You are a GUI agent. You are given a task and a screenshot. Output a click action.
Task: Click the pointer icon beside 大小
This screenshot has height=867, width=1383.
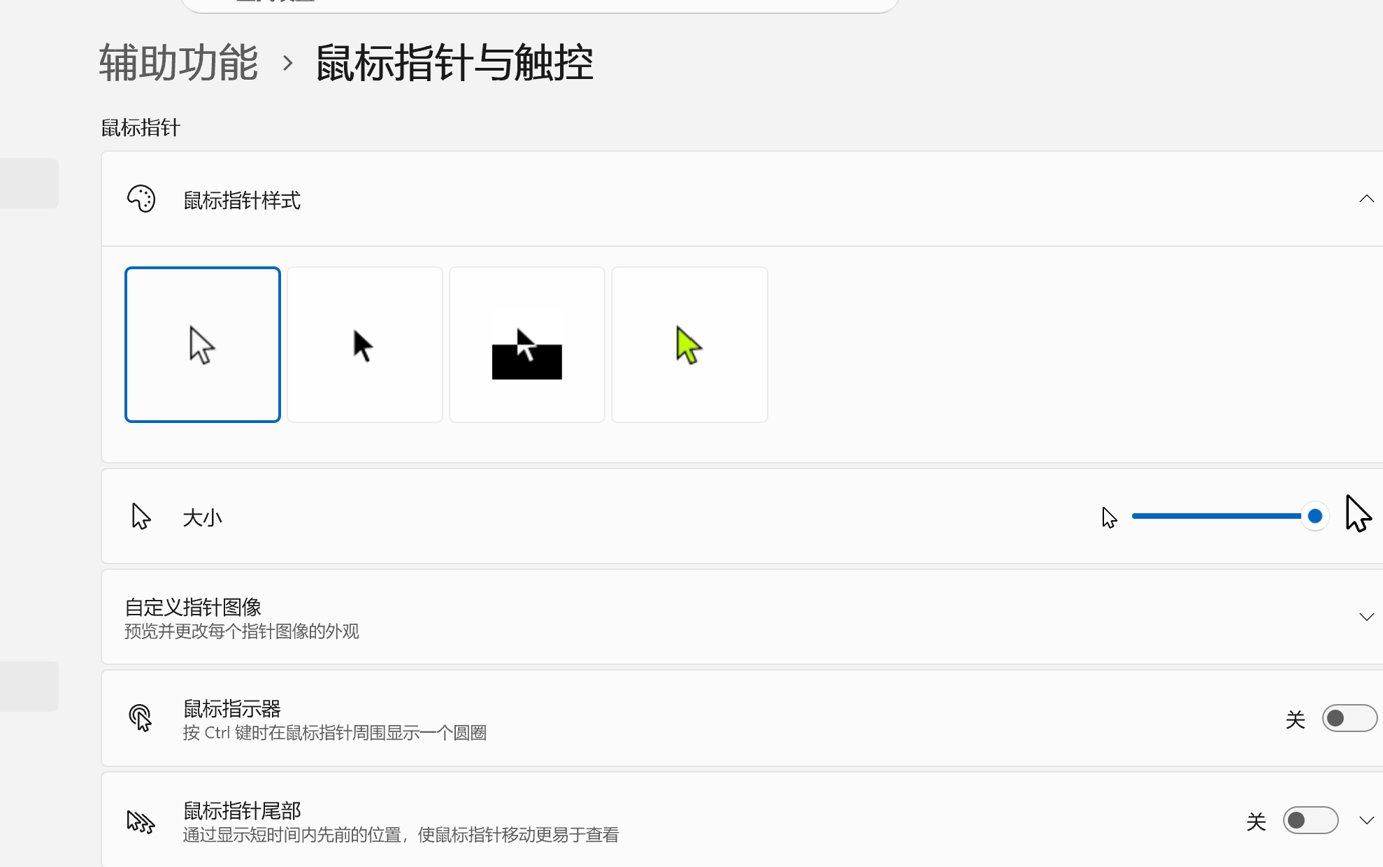point(141,517)
